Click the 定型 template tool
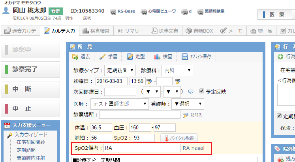 (x=136, y=57)
